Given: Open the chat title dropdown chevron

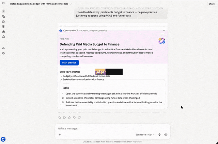Looking at the screenshot, I should 71,4.
